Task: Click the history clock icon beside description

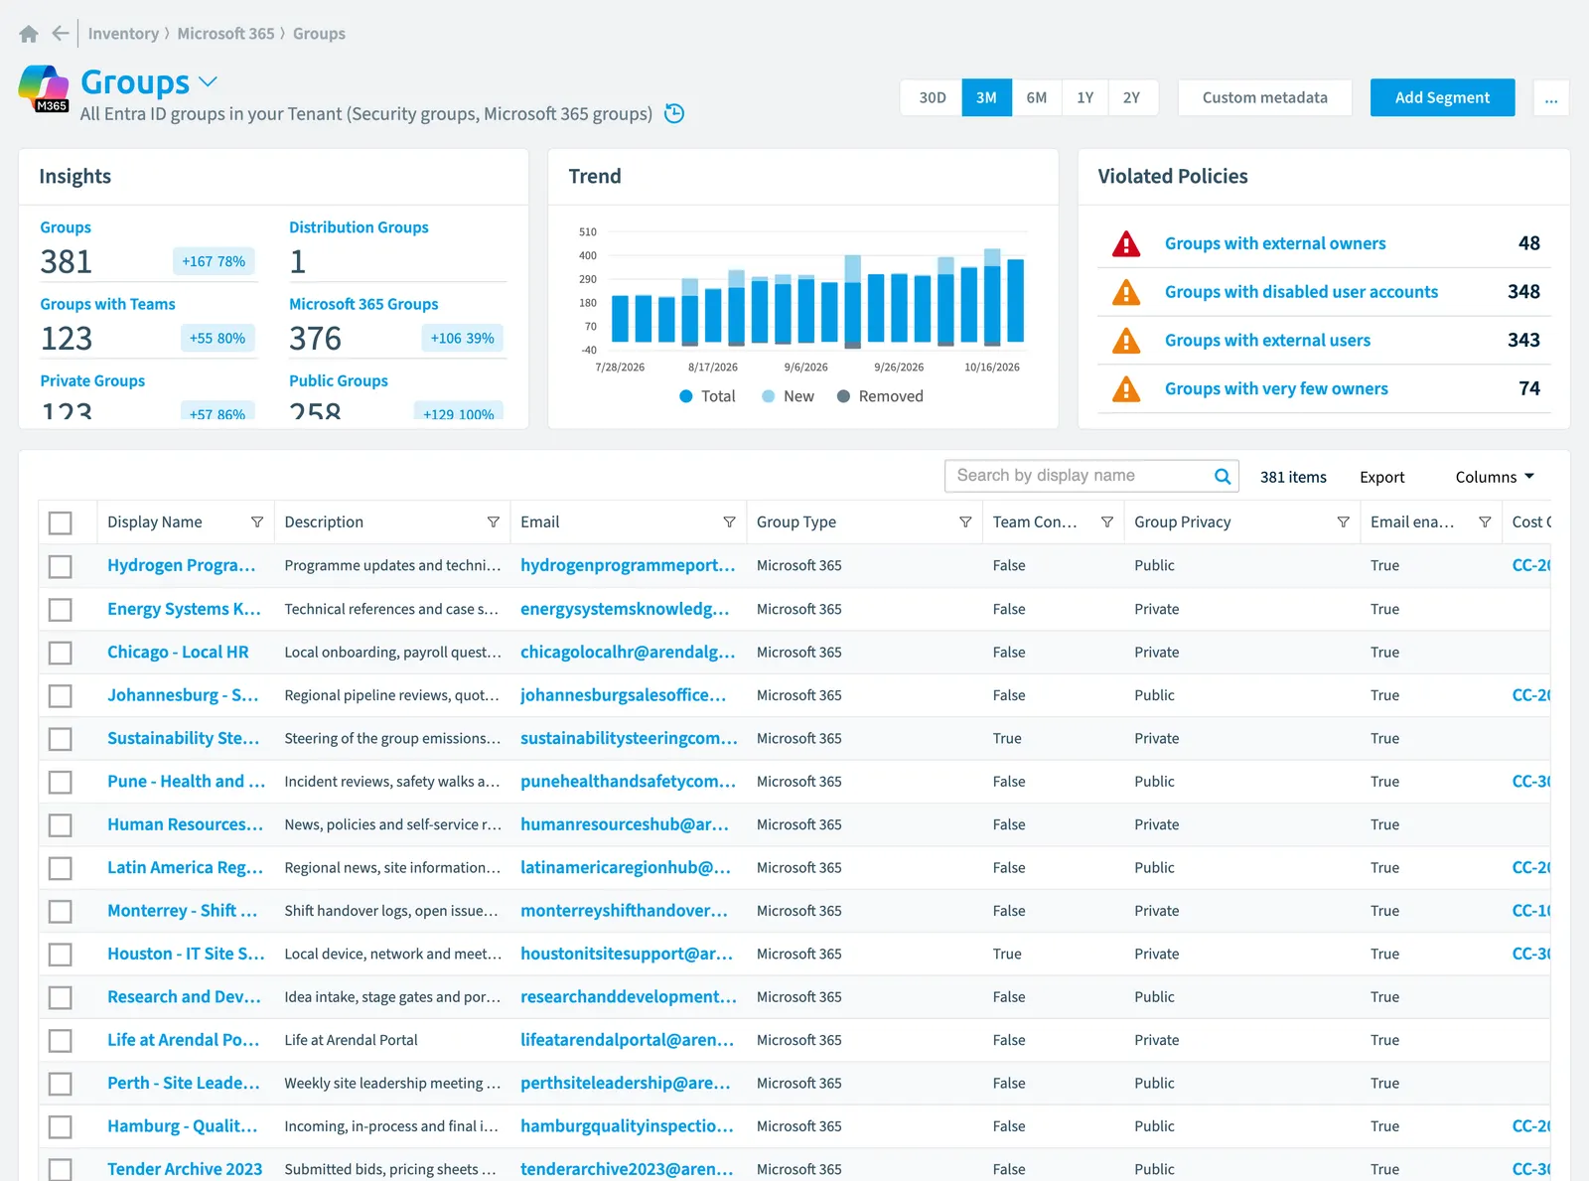Action: point(674,113)
